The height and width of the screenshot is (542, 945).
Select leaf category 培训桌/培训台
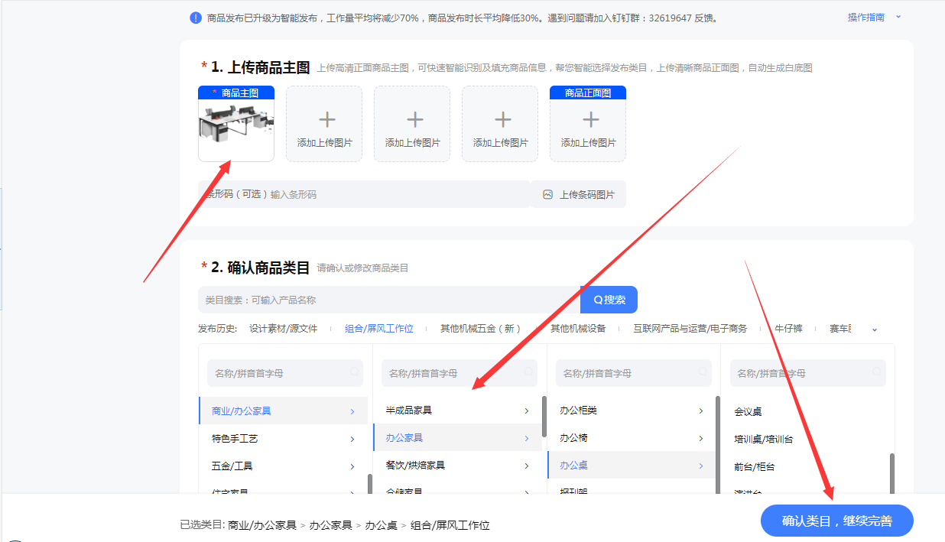point(764,440)
